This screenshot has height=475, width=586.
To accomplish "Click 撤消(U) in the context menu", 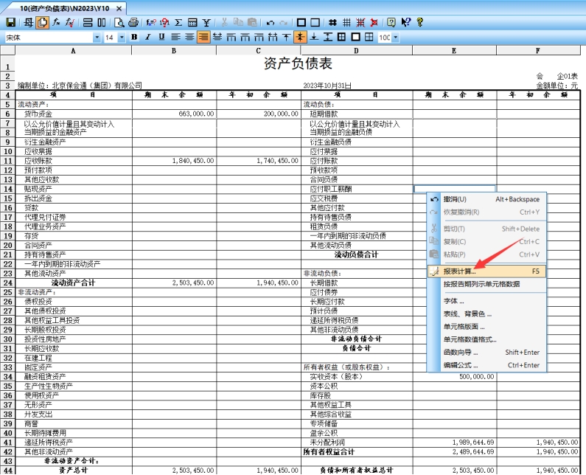I will [455, 199].
